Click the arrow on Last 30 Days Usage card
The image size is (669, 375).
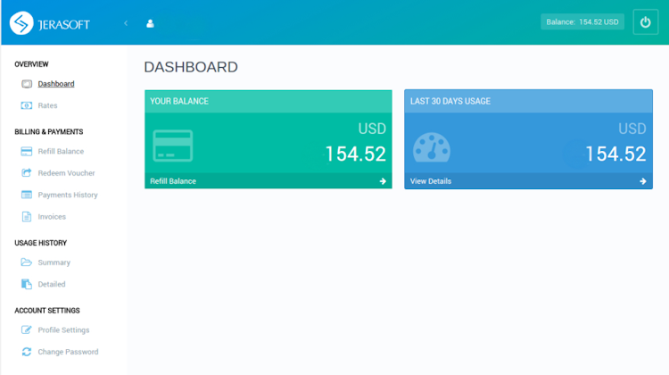643,181
